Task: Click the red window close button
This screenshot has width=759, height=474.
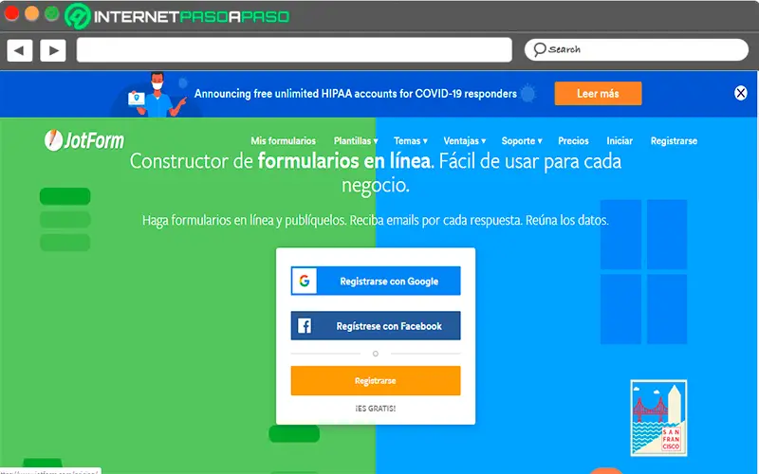Action: click(x=11, y=13)
